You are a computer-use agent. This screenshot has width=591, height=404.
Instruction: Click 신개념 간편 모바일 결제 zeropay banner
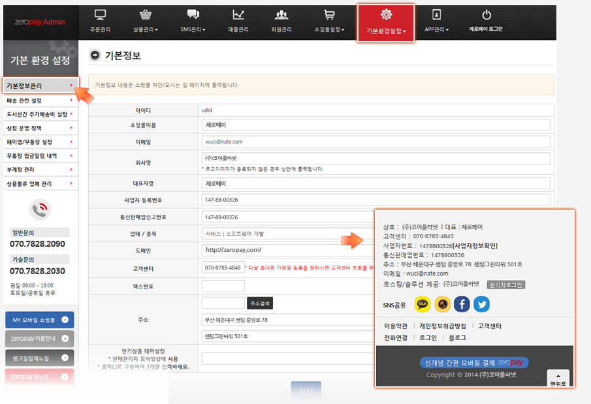point(474,362)
